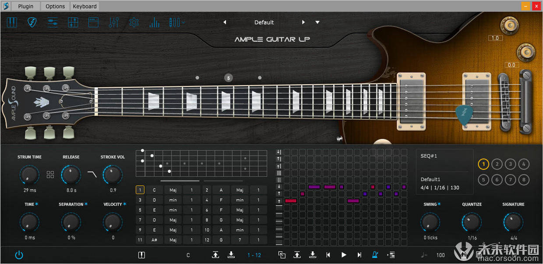Open the Plugin menu
The width and height of the screenshot is (543, 264).
coord(26,6)
